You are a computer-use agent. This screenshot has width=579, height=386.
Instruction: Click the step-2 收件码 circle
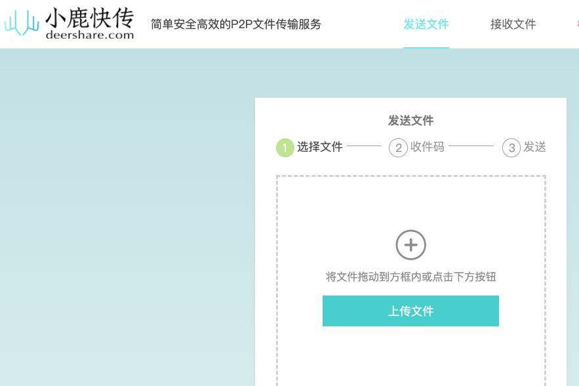click(398, 147)
